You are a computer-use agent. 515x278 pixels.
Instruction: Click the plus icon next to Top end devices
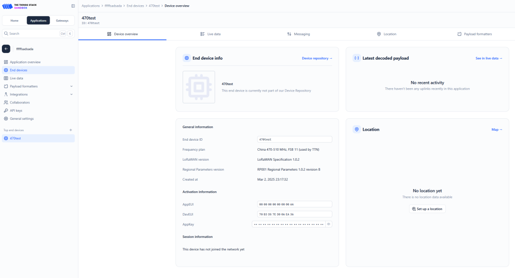click(71, 130)
